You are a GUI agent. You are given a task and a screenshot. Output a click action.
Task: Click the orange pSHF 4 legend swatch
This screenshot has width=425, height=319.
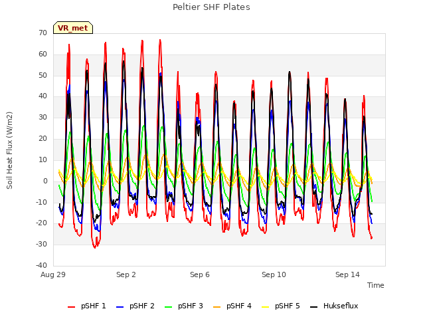(x=217, y=307)
